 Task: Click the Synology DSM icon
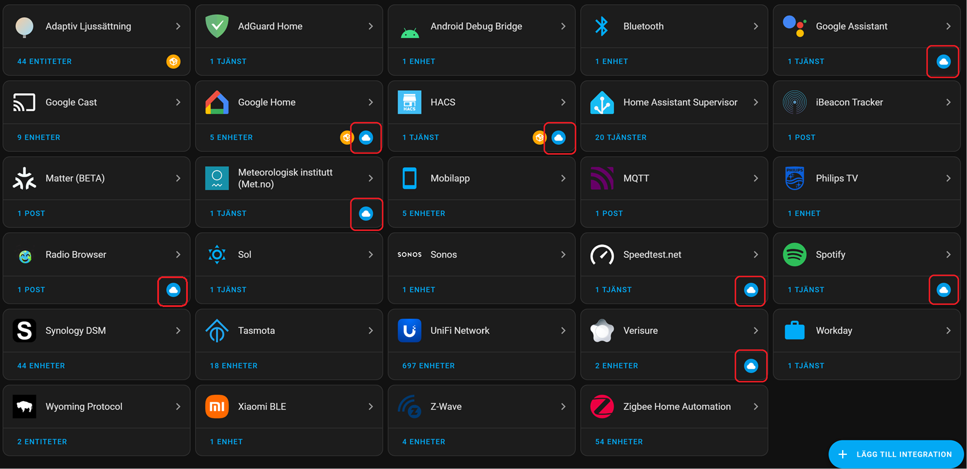[x=24, y=331]
